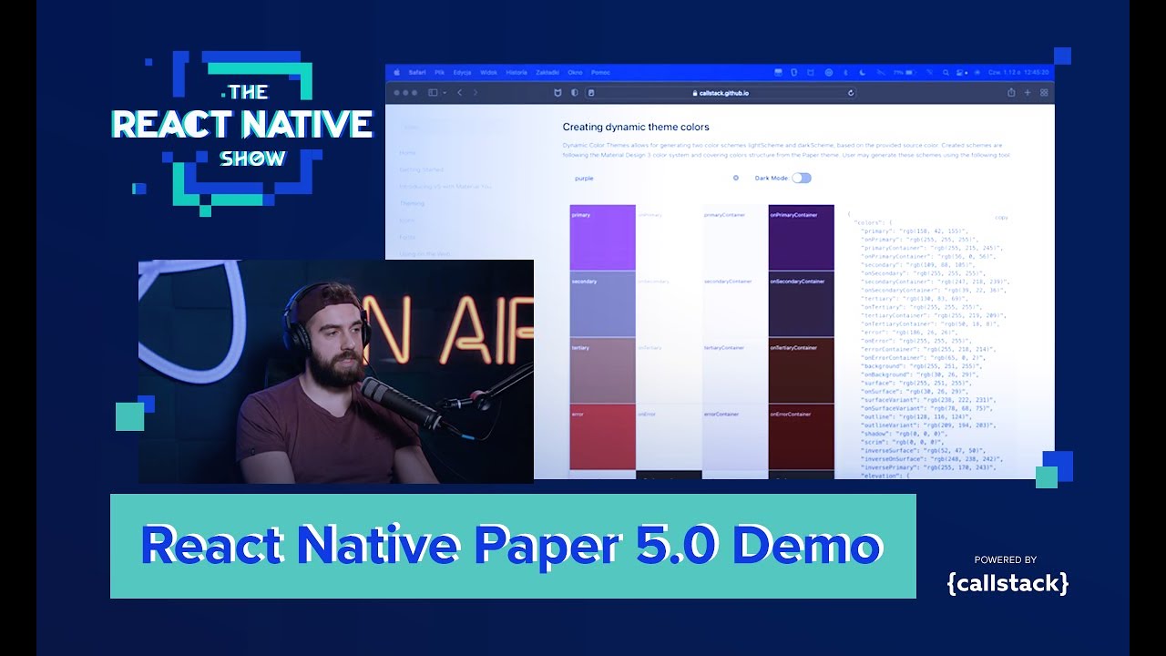The height and width of the screenshot is (656, 1166).
Task: Open the color picker next to purple
Action: [x=736, y=178]
